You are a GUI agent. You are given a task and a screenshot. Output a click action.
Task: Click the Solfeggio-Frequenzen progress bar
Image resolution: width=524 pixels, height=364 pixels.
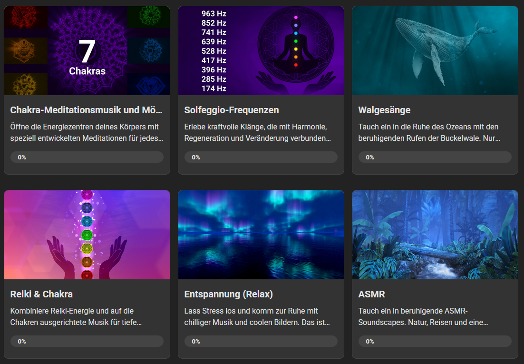[261, 157]
